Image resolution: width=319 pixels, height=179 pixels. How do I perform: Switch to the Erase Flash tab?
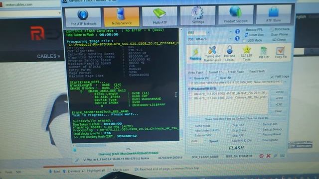coord(236,72)
